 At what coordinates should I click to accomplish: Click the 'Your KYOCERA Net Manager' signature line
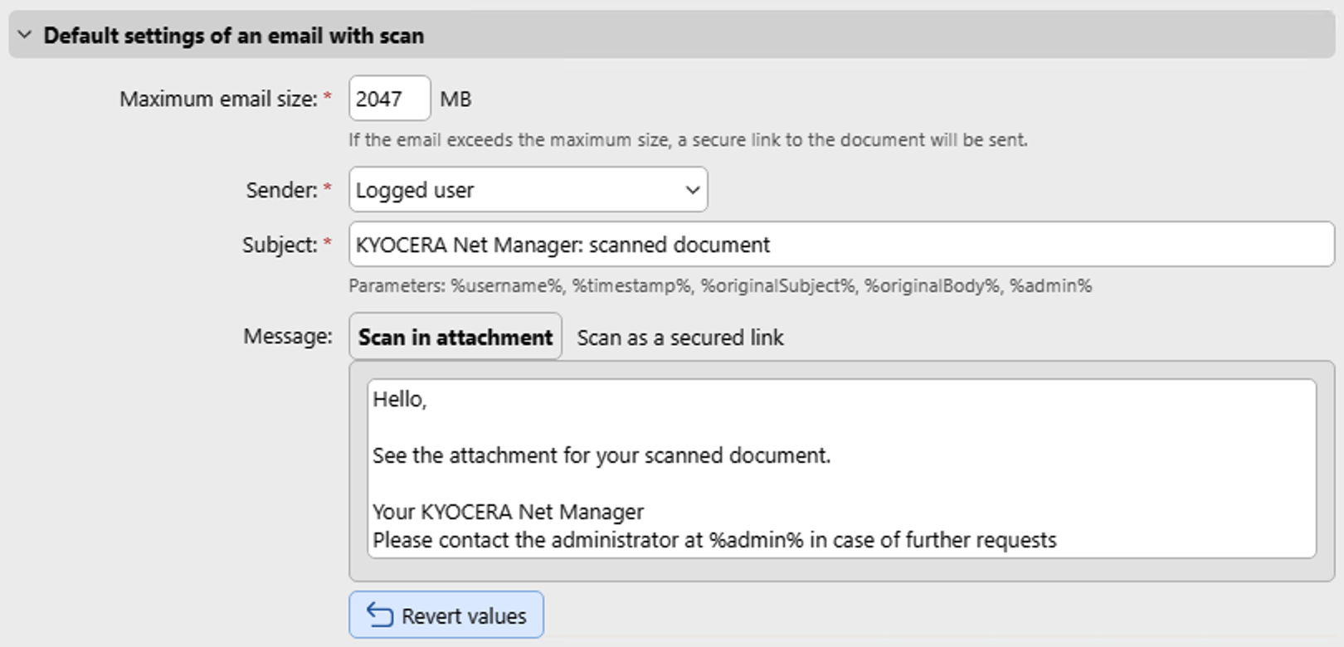click(x=508, y=512)
